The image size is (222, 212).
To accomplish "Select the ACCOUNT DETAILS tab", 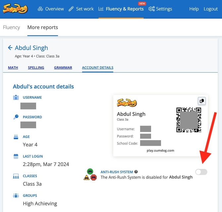I will coord(98,68).
